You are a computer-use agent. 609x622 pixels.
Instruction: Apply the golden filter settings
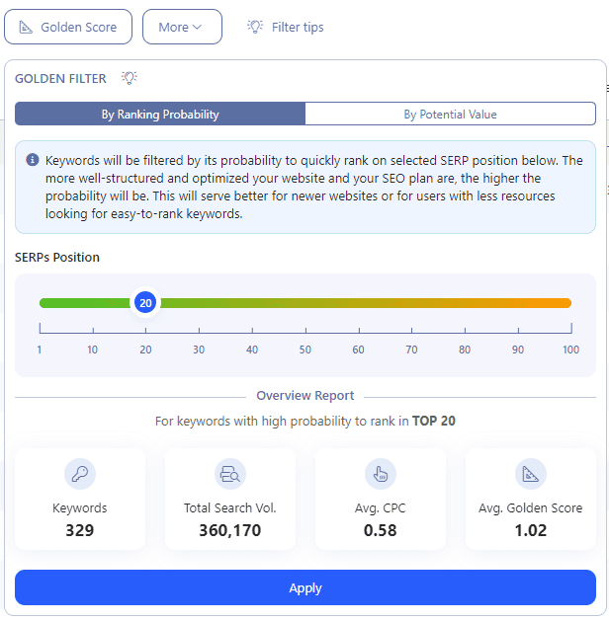pyautogui.click(x=304, y=587)
